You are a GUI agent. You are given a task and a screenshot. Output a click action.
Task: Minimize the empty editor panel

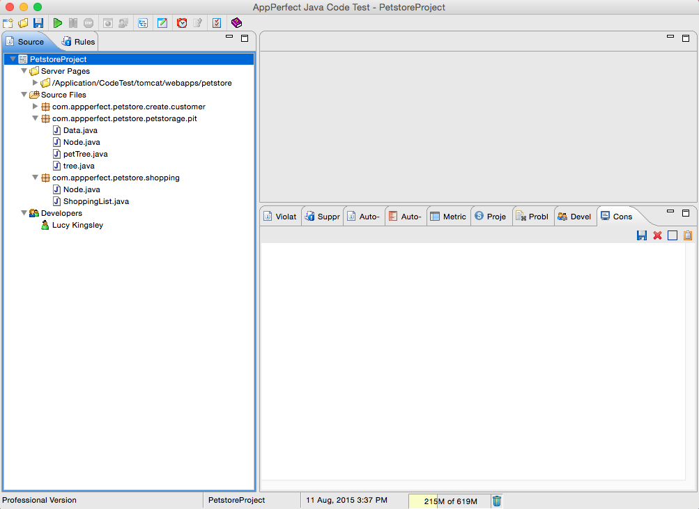coord(670,36)
